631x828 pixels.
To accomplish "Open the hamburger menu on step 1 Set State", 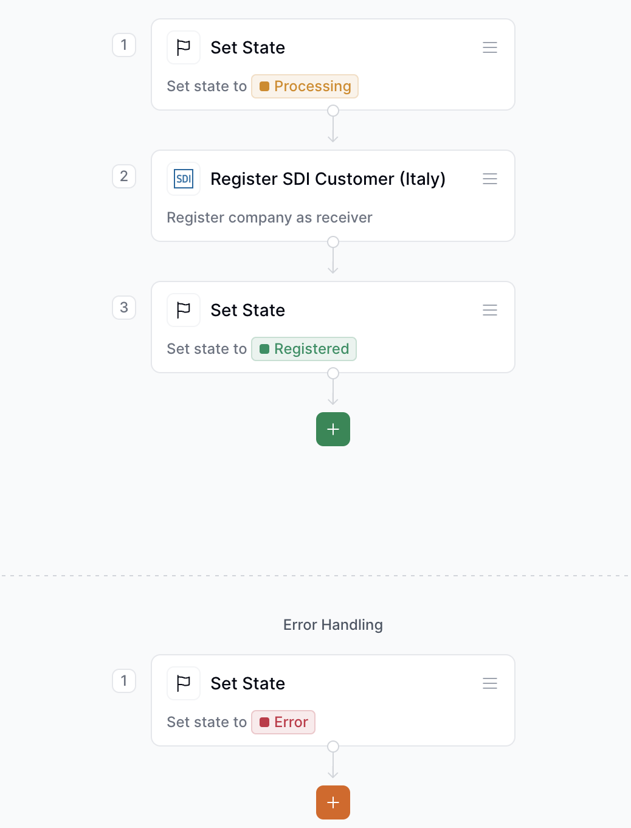I will (x=489, y=47).
